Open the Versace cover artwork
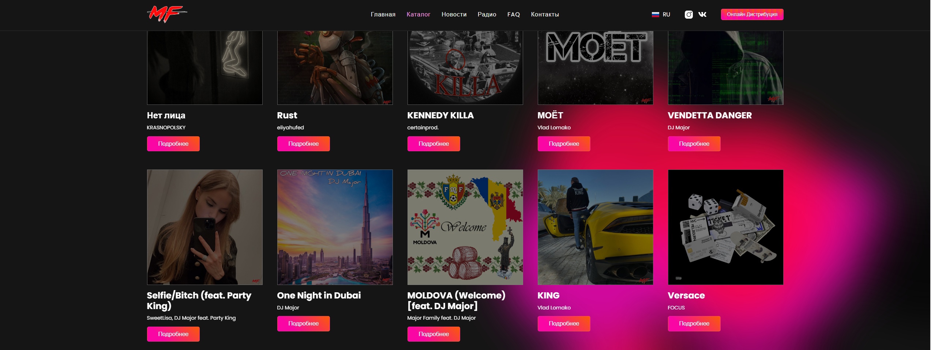The height and width of the screenshot is (350, 931). pos(725,227)
